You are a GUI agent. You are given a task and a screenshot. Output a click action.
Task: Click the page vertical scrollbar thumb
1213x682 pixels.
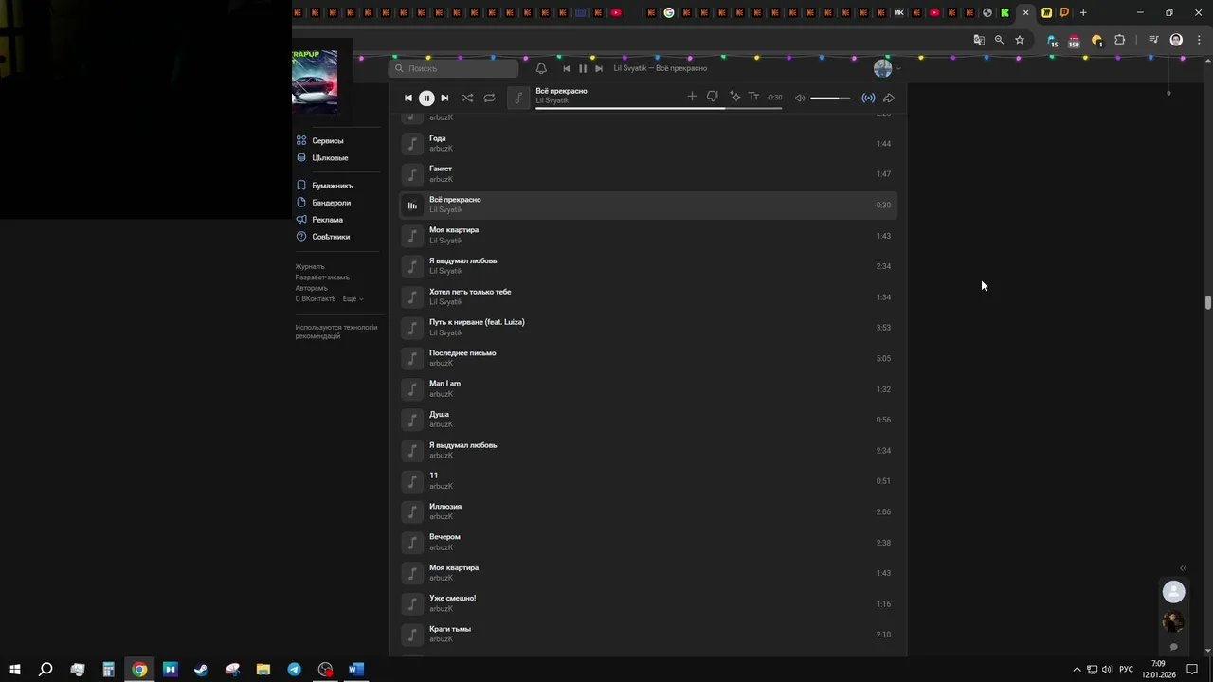(1208, 303)
